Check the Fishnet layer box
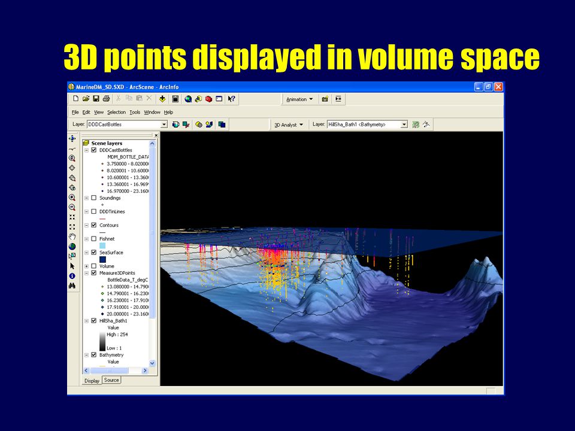Screen dimensions: 575x431 pos(94,239)
